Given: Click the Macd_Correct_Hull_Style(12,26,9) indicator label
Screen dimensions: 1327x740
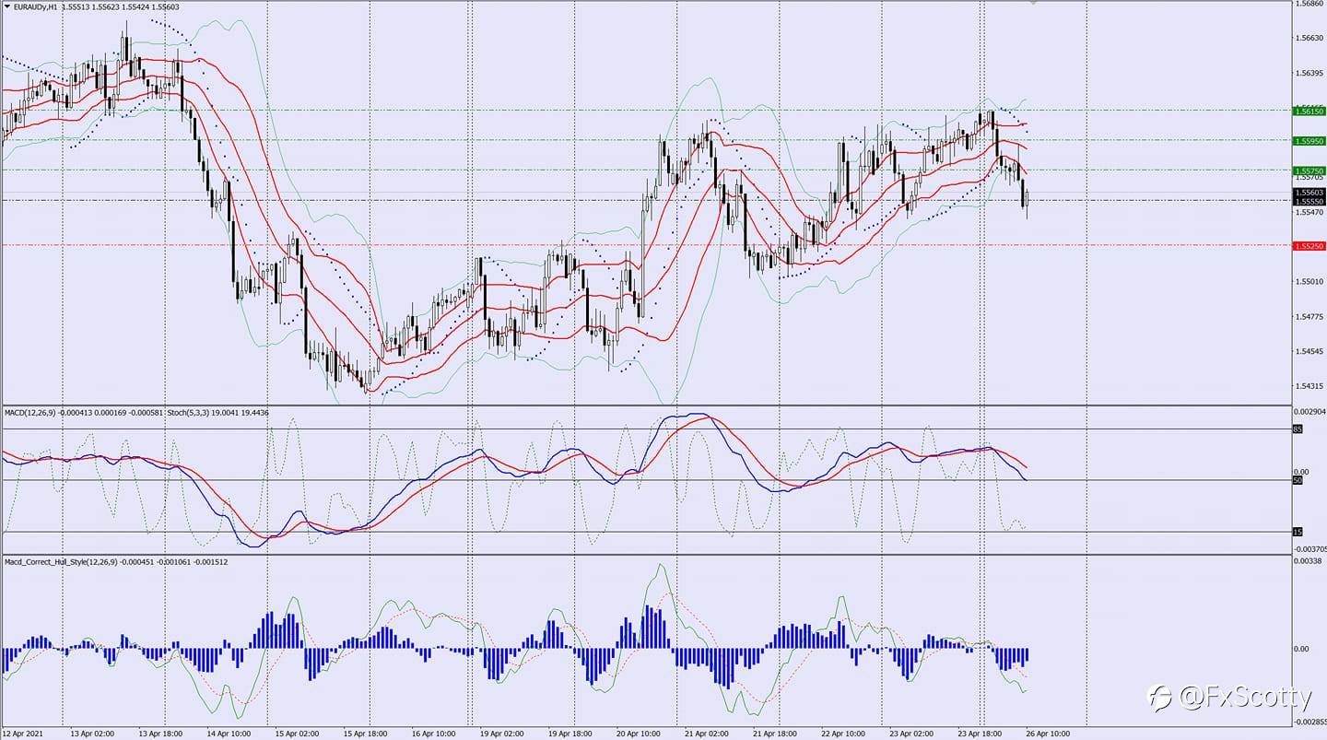Looking at the screenshot, I should pos(59,560).
